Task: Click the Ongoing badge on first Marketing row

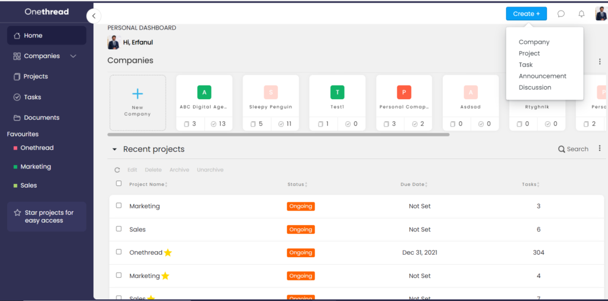Action: [x=301, y=206]
